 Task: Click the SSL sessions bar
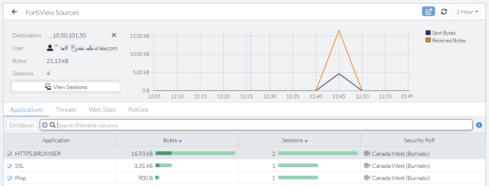298,165
